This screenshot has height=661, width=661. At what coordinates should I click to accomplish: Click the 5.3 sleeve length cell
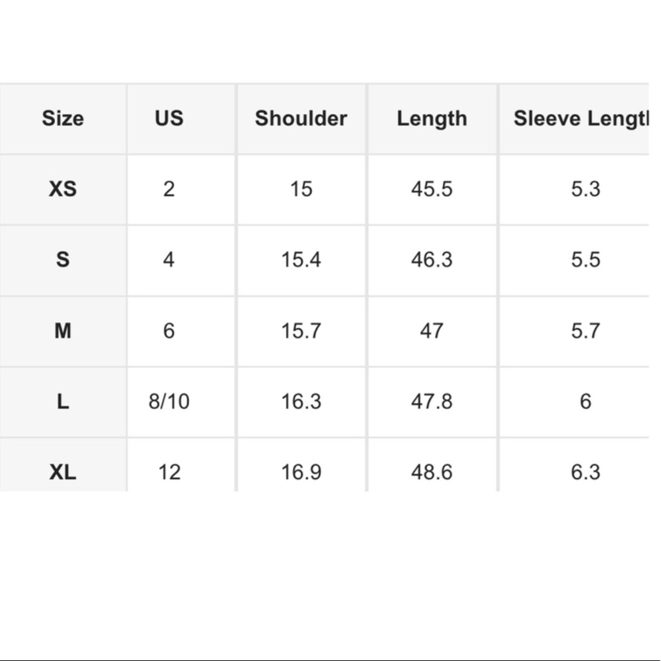[x=585, y=189]
